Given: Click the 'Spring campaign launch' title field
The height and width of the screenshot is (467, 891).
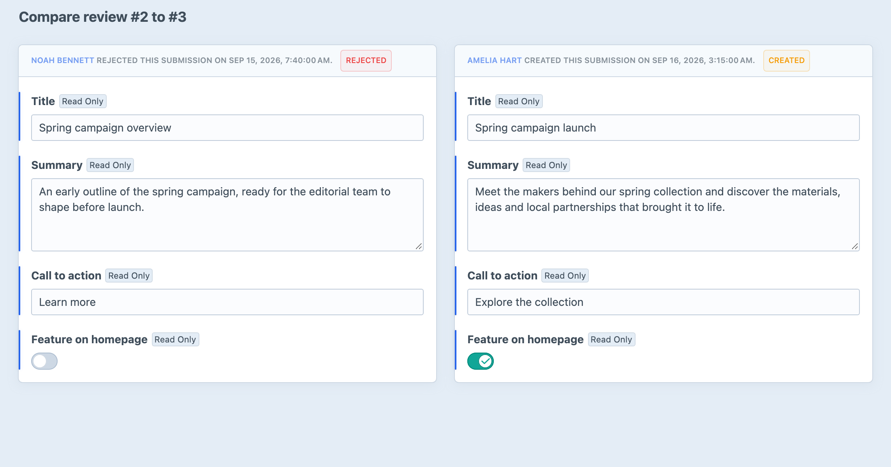Looking at the screenshot, I should tap(664, 128).
